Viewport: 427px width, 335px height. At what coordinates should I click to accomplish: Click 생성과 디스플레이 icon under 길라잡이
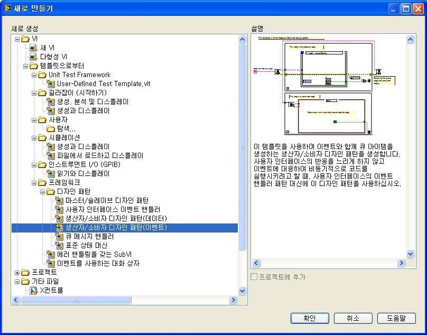(x=50, y=111)
